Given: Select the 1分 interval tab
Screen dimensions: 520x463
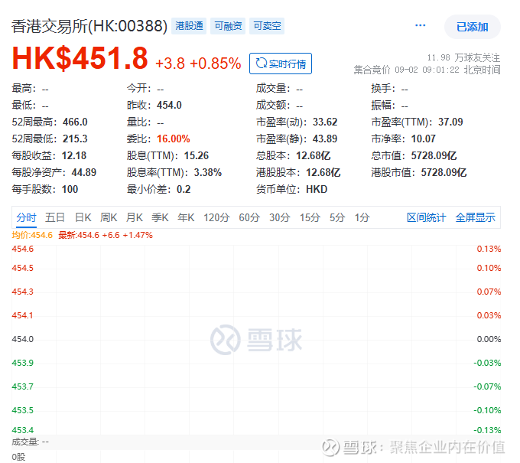Looking at the screenshot, I should coord(362,218).
